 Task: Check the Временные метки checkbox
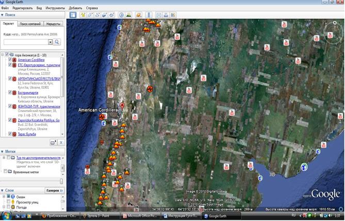6,171
